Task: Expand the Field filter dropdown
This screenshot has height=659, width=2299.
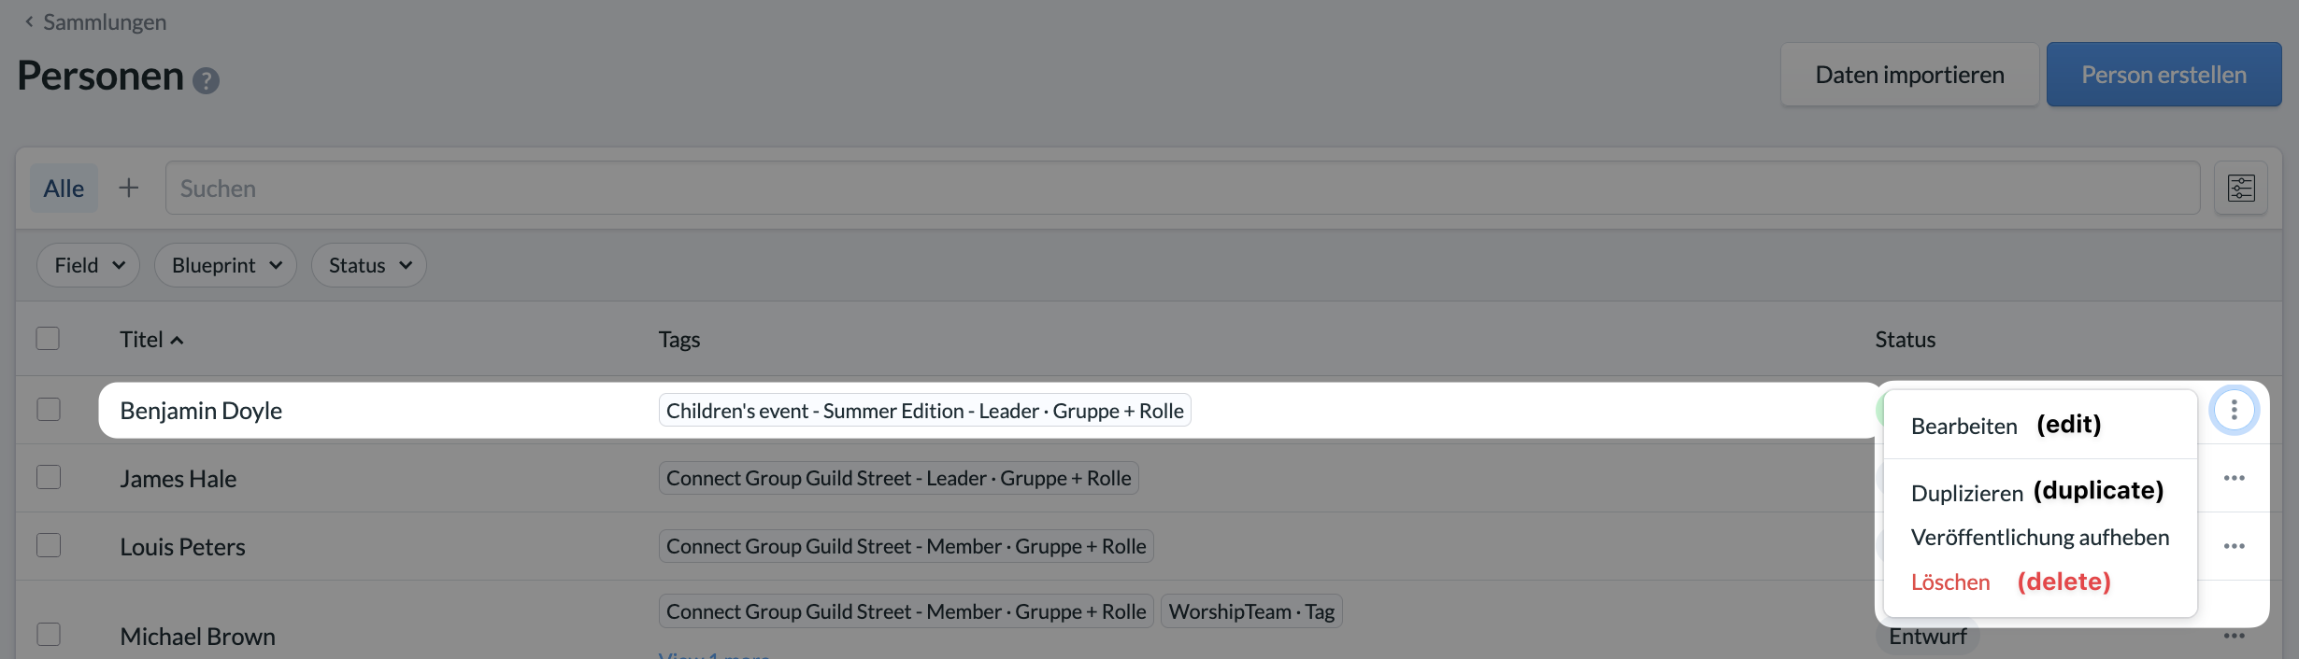Action: (x=89, y=265)
